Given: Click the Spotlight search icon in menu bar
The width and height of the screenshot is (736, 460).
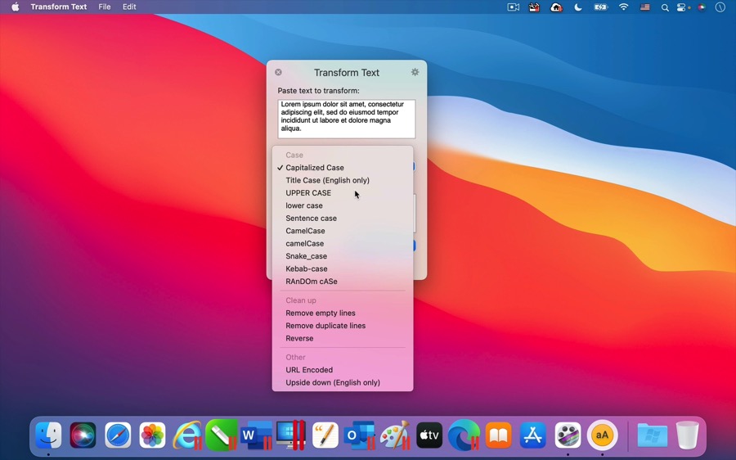Looking at the screenshot, I should [665, 7].
